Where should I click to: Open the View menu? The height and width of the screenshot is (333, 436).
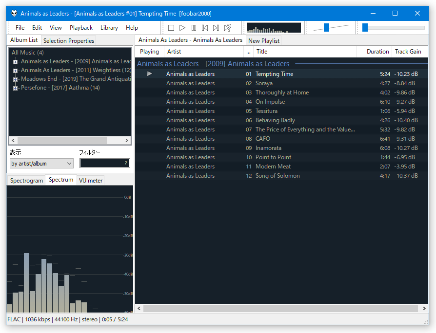(x=56, y=28)
